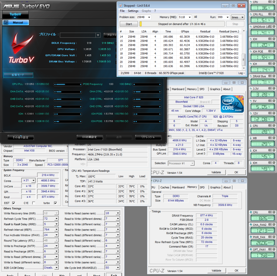The image size is (277, 276).
Task: Open the ? help menu in LinX
Action: [x=155, y=11]
